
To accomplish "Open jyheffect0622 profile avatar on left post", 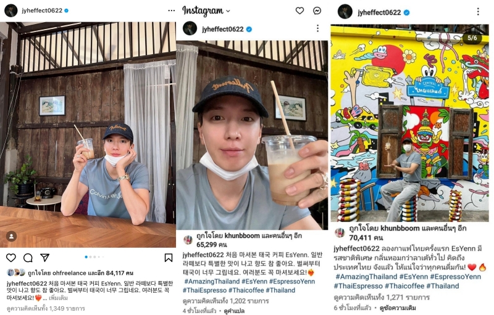I will pyautogui.click(x=10, y=10).
